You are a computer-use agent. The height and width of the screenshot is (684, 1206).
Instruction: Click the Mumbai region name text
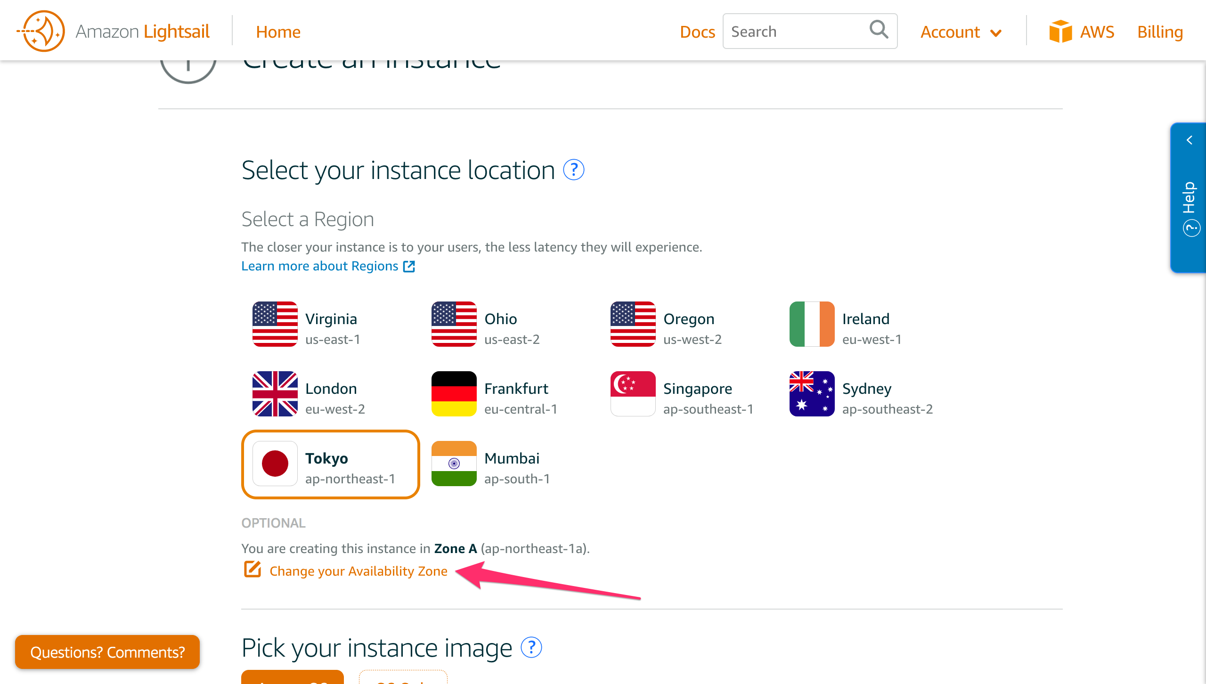pyautogui.click(x=512, y=458)
